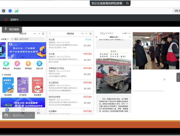Screen dimensions: 180x136
Task: Click the emoji smiley icon in chat bar
Action: pyautogui.click(x=6, y=115)
